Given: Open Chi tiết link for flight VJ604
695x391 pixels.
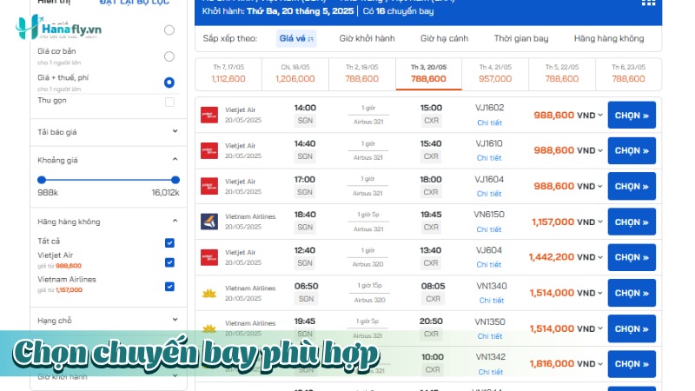Looking at the screenshot, I should coord(489,264).
